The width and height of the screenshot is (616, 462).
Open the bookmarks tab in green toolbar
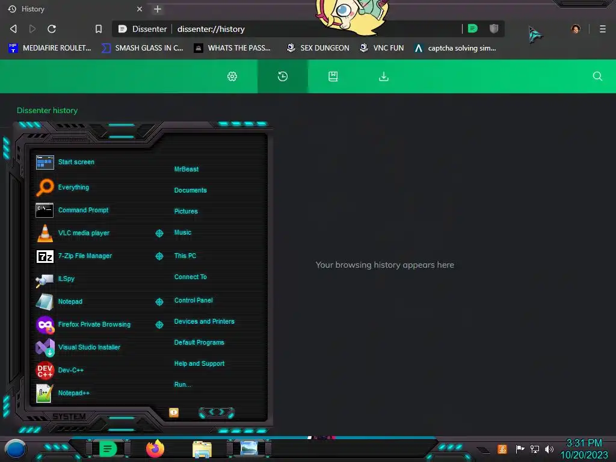(x=333, y=76)
